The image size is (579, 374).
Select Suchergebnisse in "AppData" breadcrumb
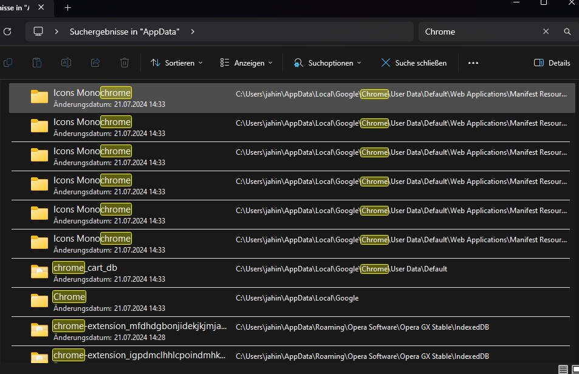pos(125,32)
